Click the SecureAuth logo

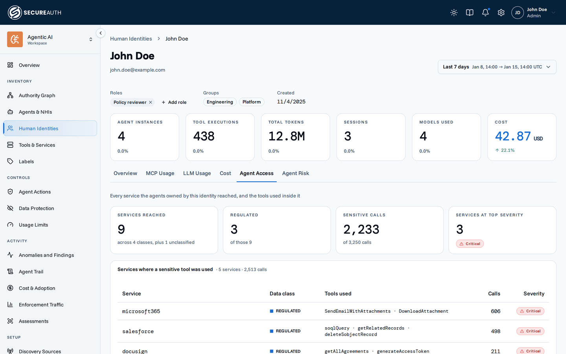tap(35, 13)
